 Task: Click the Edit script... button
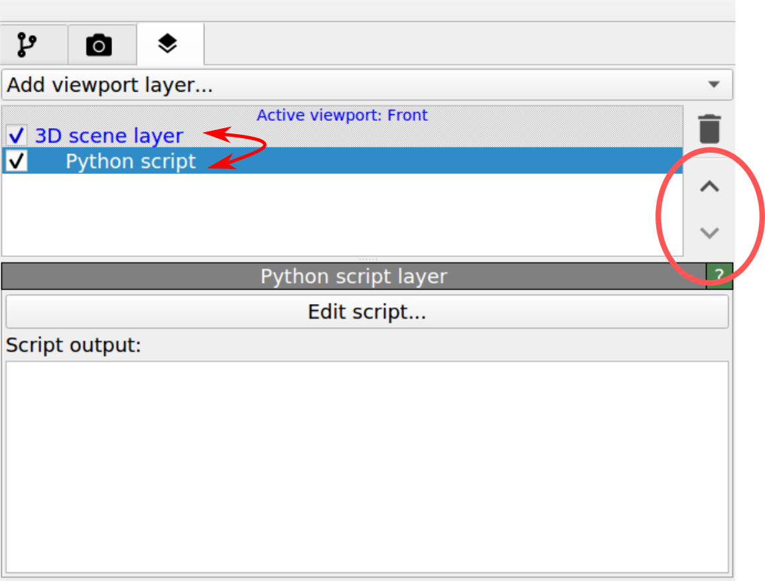[367, 311]
